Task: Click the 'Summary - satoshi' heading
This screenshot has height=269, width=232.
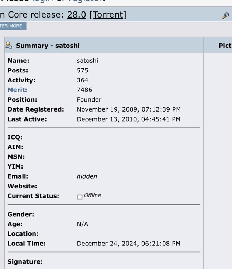Action: tap(48, 46)
